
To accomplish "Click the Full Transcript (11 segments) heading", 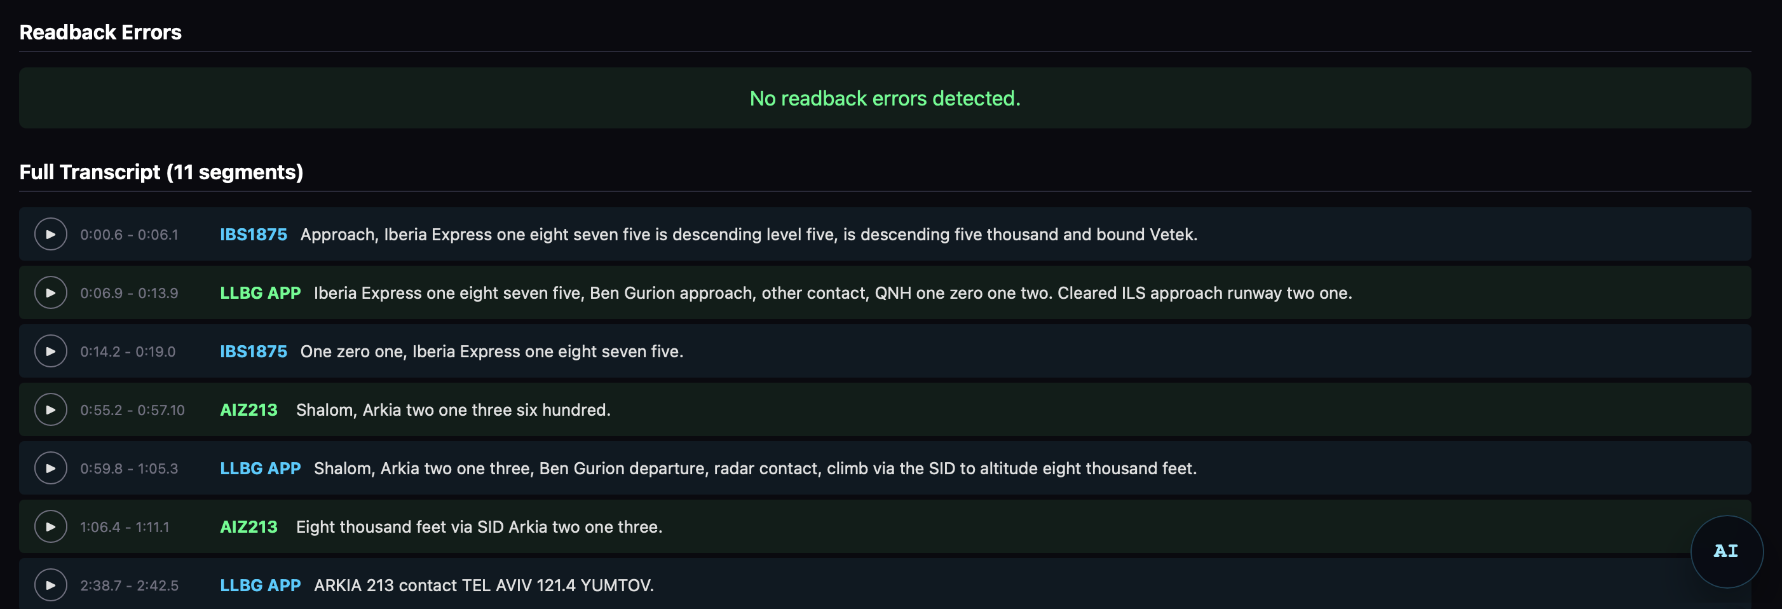I will point(161,172).
